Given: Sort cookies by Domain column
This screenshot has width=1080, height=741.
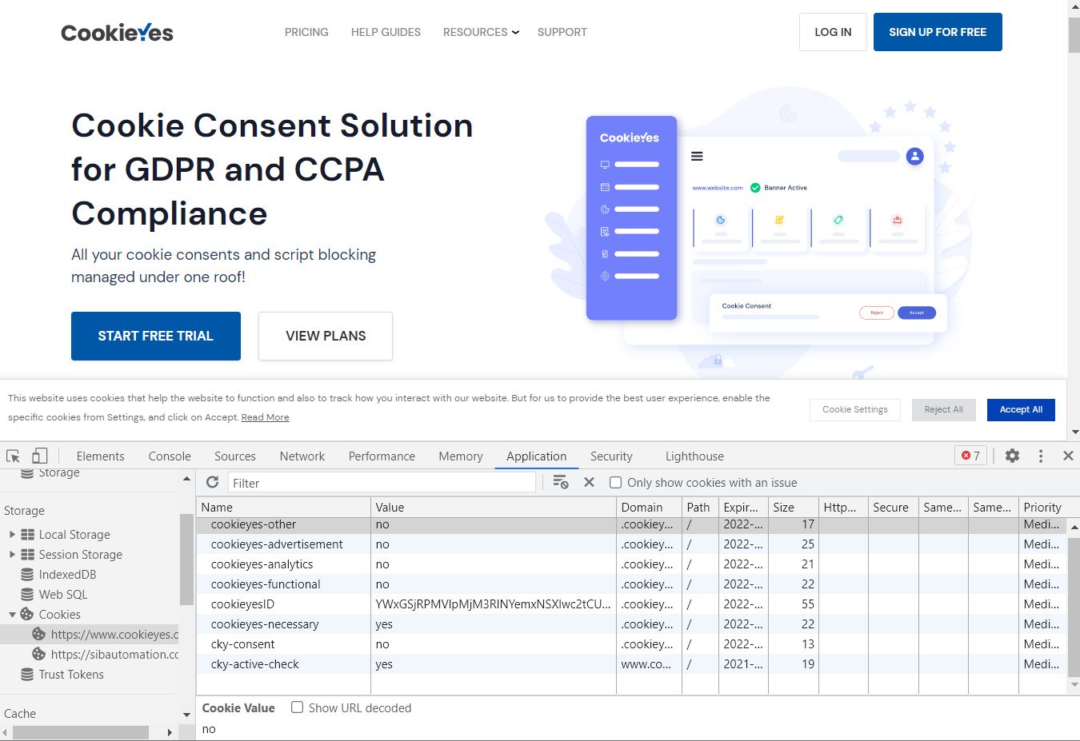Looking at the screenshot, I should pyautogui.click(x=650, y=507).
